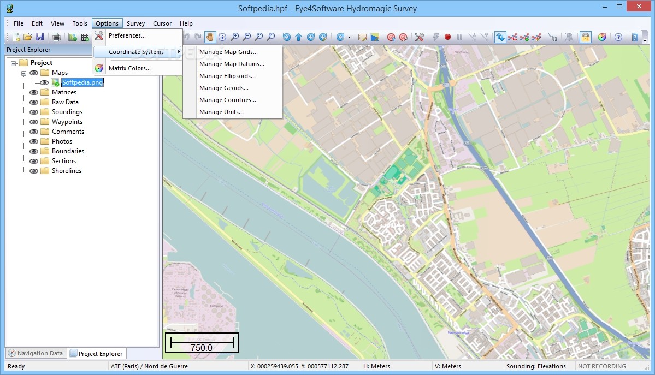Zoom to extents magnifier icon

259,37
